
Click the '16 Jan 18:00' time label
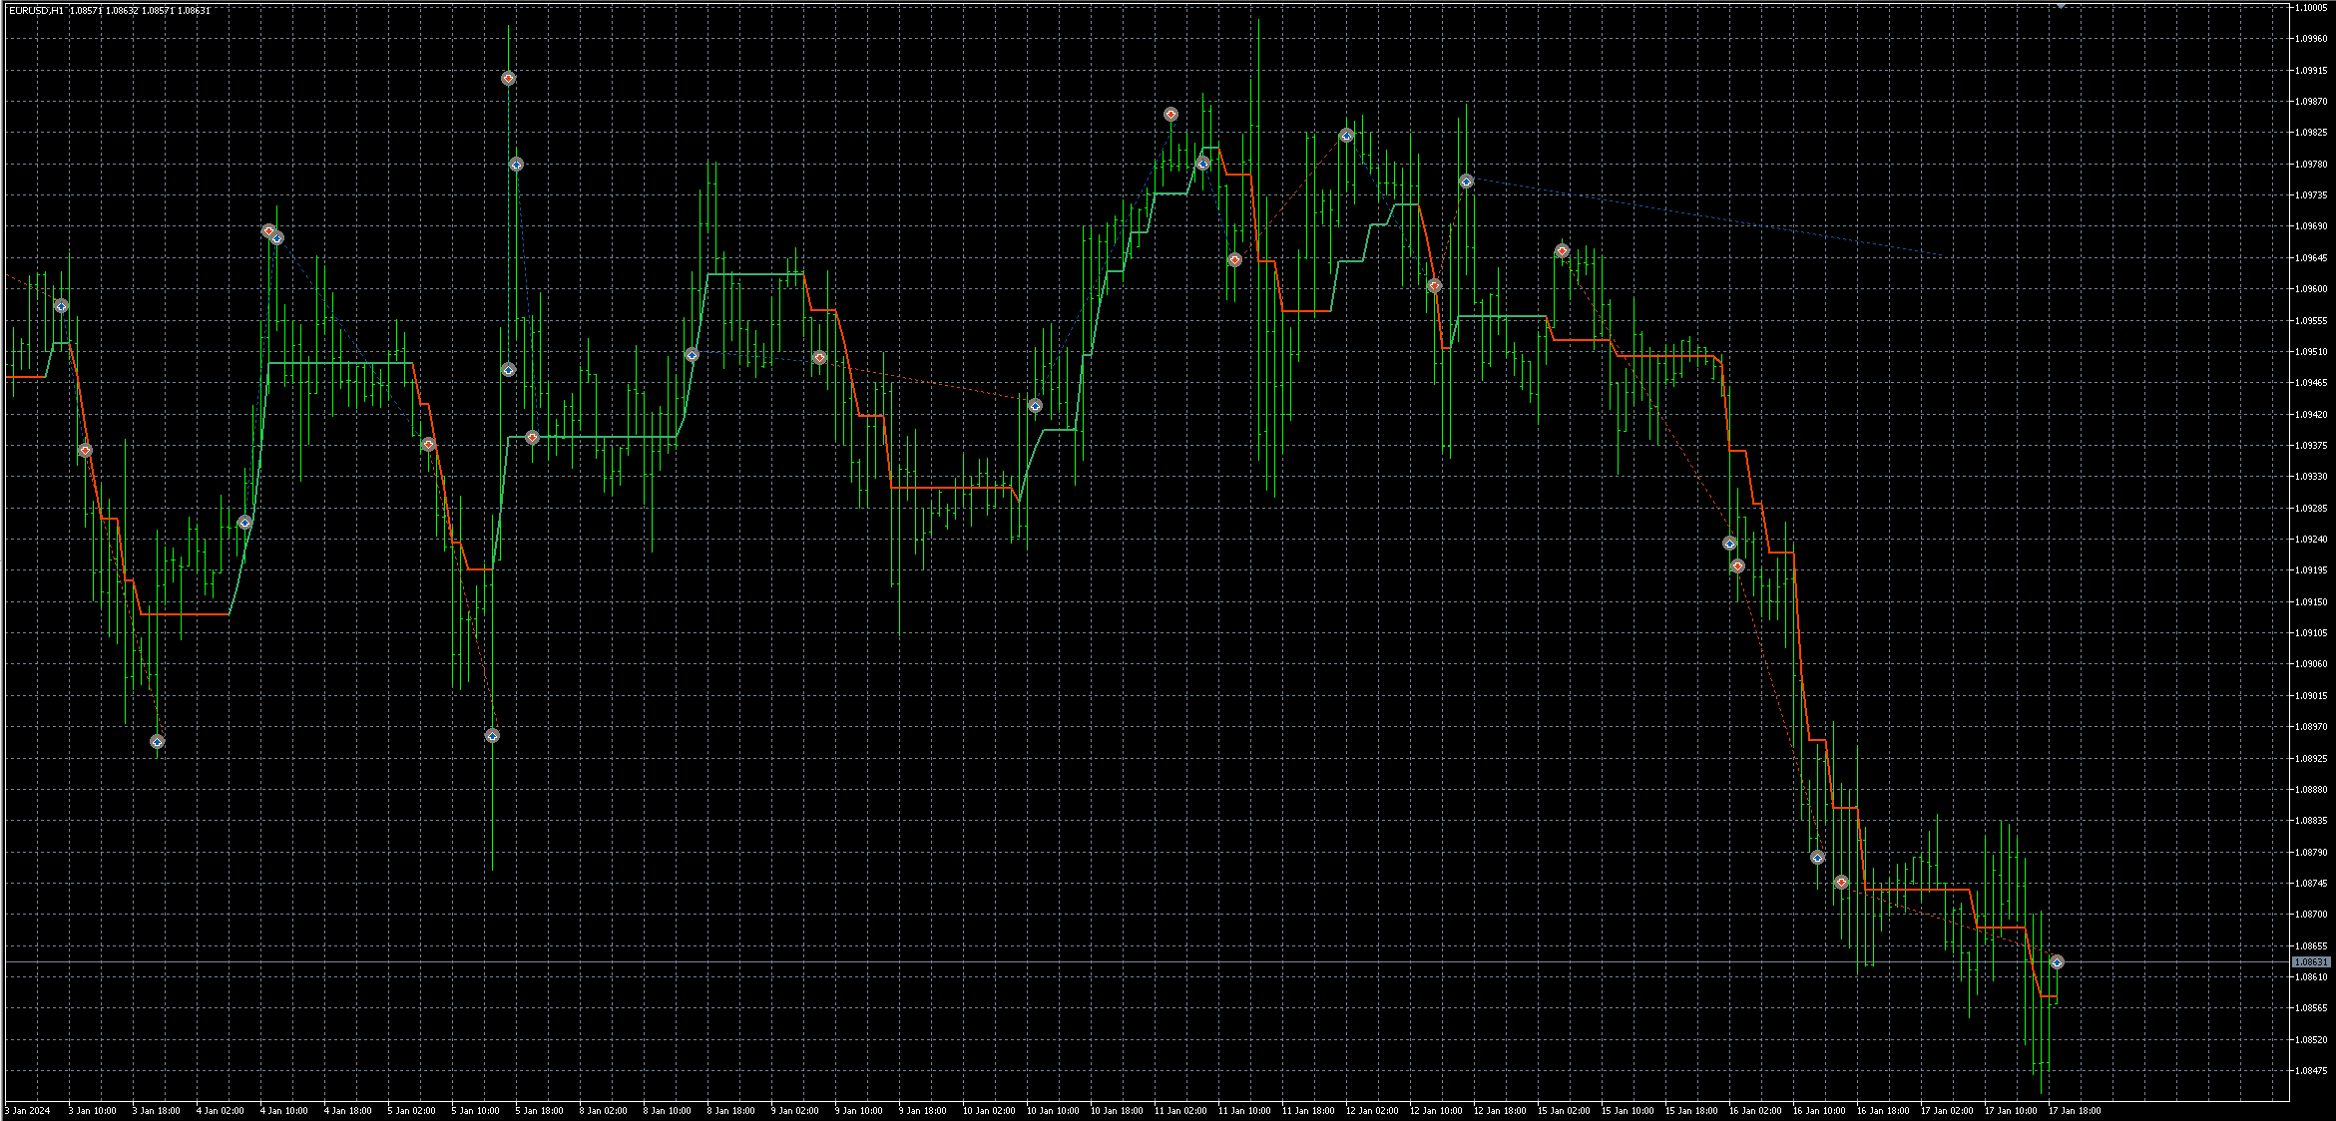tap(1883, 1110)
